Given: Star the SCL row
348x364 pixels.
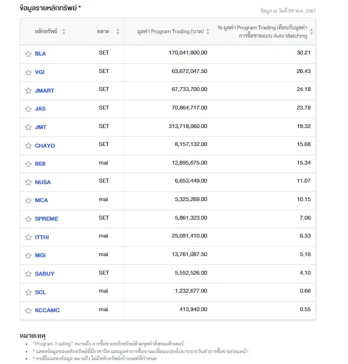Looking at the screenshot, I should (28, 292).
